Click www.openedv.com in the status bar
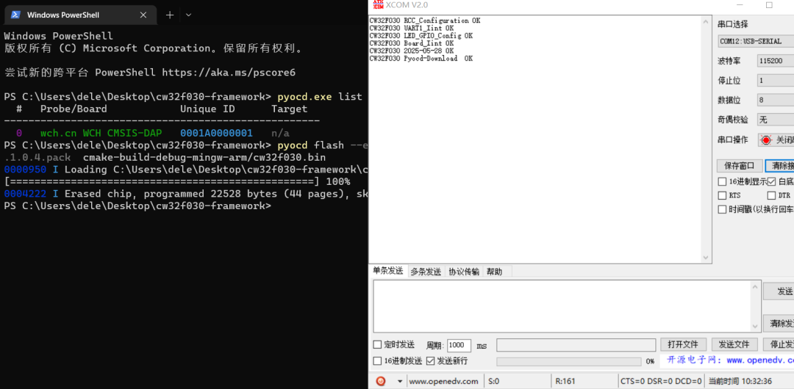 click(x=443, y=382)
